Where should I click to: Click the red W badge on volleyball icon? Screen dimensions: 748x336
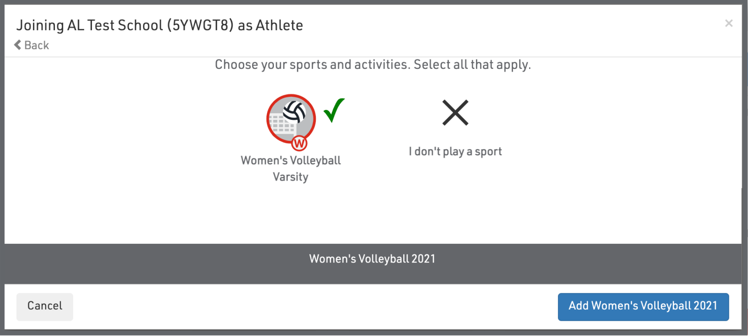click(299, 143)
